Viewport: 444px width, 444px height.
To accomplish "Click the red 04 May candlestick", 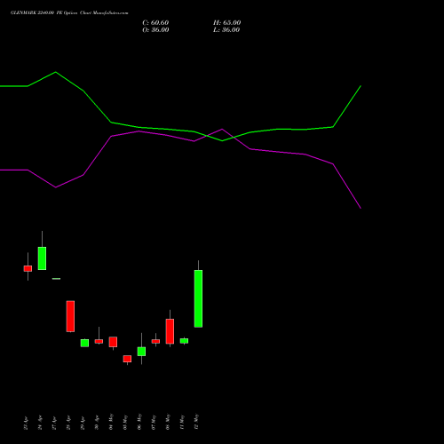I will click(x=113, y=342).
